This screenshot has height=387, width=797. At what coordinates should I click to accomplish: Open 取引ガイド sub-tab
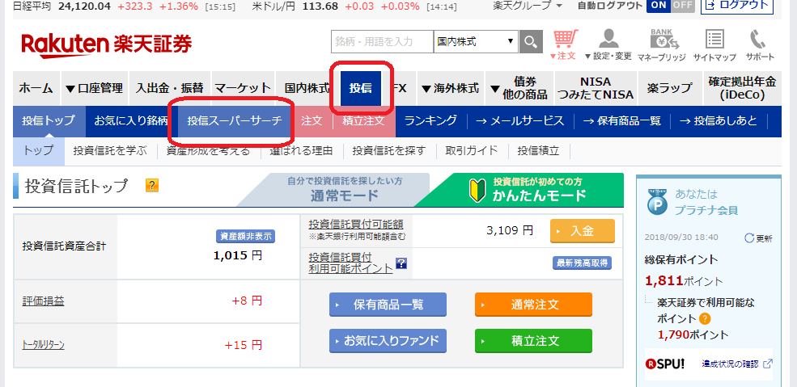pyautogui.click(x=471, y=150)
